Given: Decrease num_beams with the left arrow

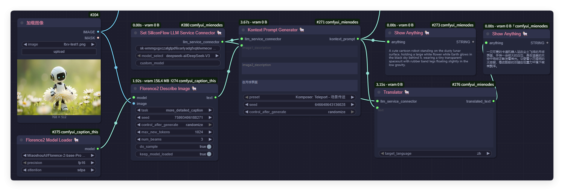Looking at the screenshot, I should click(139, 139).
